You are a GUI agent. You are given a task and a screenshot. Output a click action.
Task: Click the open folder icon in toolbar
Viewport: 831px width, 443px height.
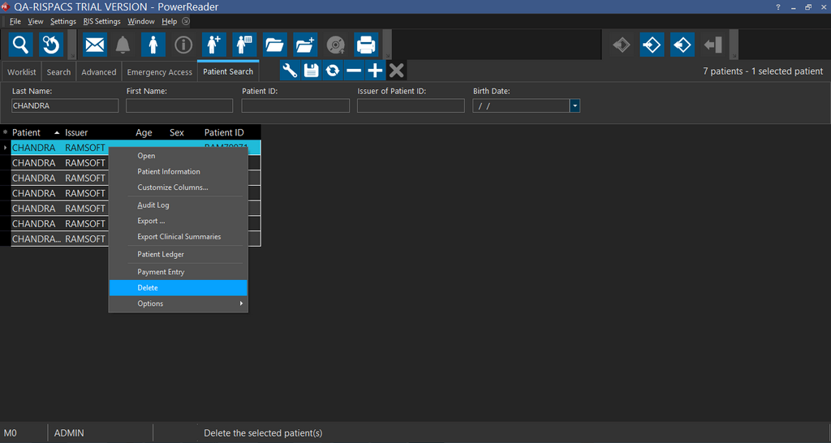click(x=275, y=44)
